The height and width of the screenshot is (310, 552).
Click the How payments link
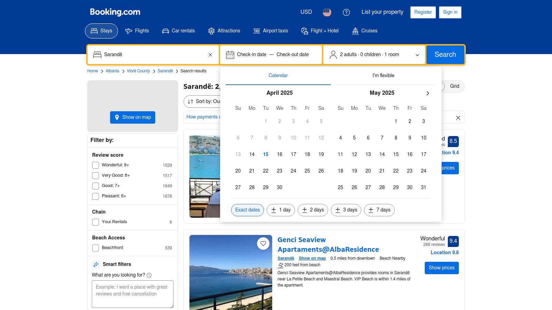pos(203,117)
